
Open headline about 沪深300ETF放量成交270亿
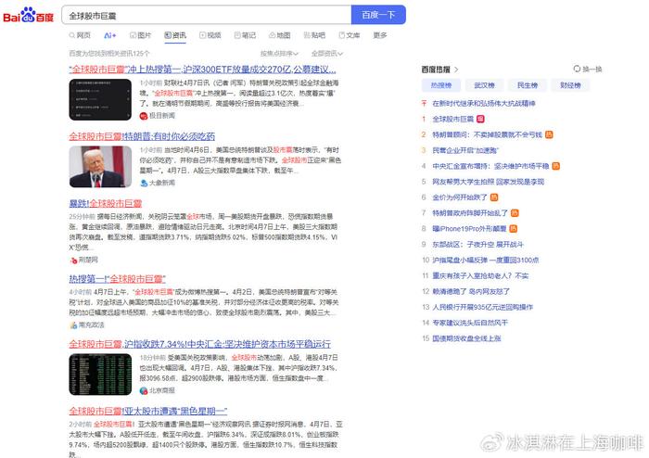pos(202,70)
